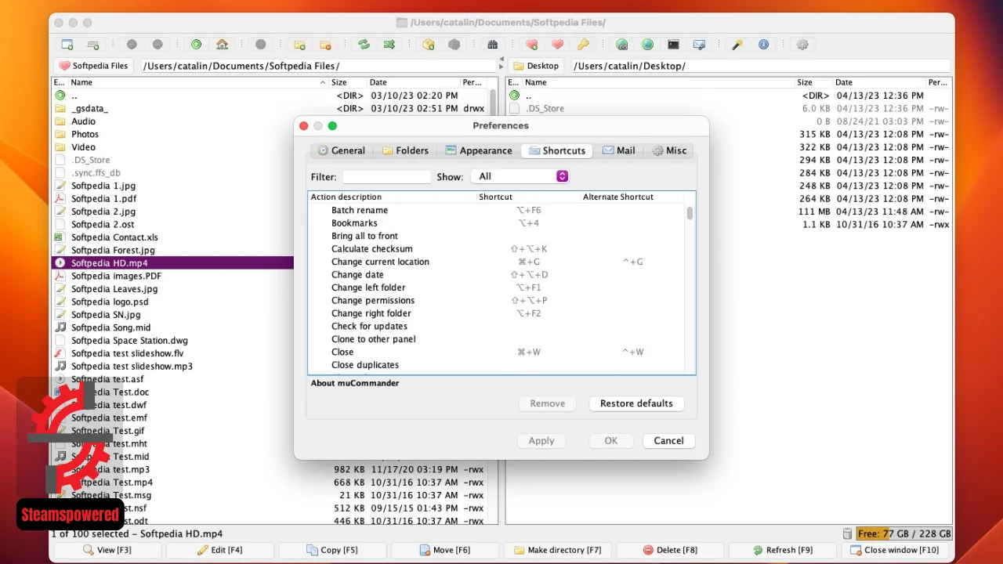Screen dimensions: 1003x564
Task: Select .DS_Store in right Desktop panel
Action: click(728, 108)
